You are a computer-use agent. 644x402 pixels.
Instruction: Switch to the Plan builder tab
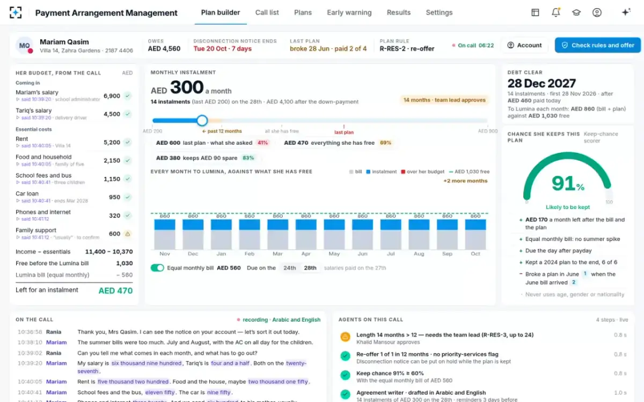coord(221,12)
